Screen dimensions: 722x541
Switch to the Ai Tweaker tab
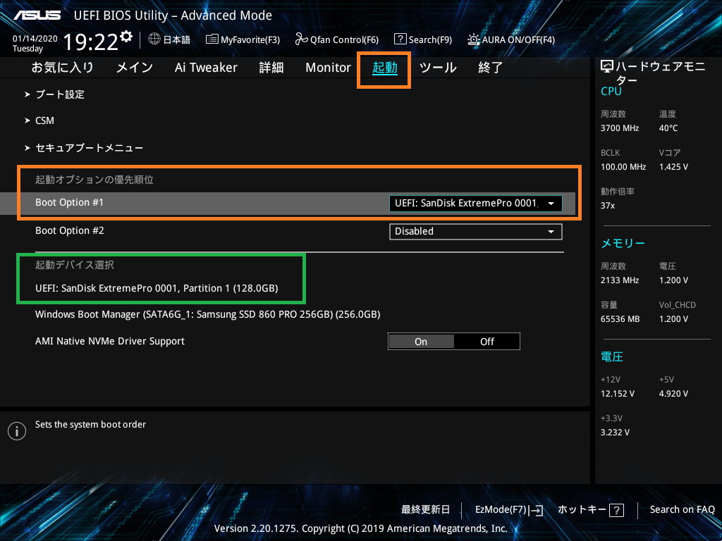coord(206,68)
